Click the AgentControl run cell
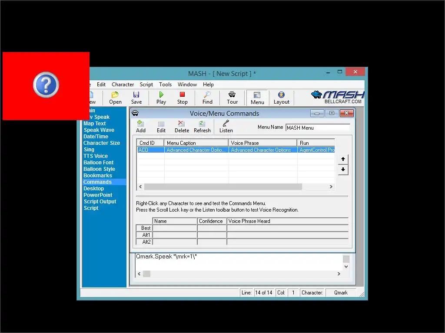 (x=316, y=150)
